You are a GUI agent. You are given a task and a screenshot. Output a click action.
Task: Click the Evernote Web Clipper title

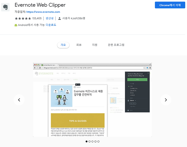pos(40,5)
